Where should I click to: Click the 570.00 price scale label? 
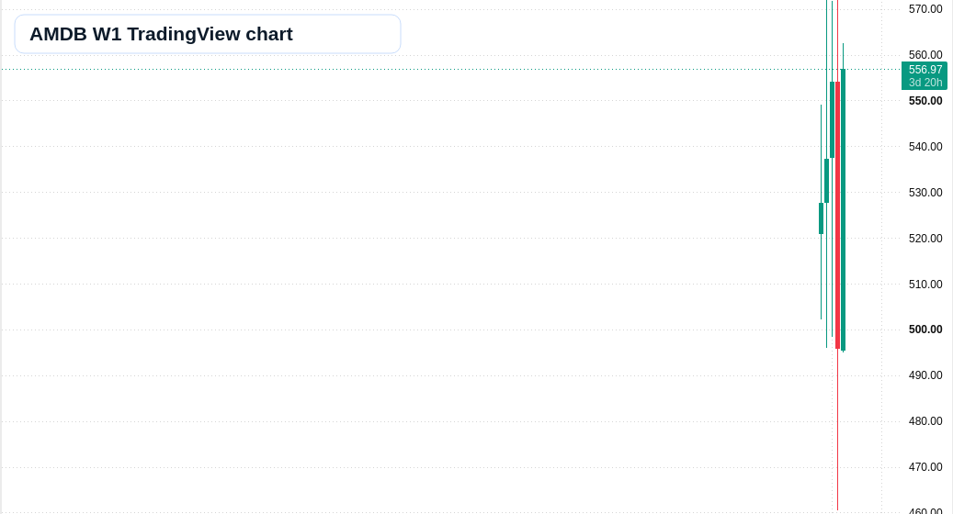(x=925, y=9)
